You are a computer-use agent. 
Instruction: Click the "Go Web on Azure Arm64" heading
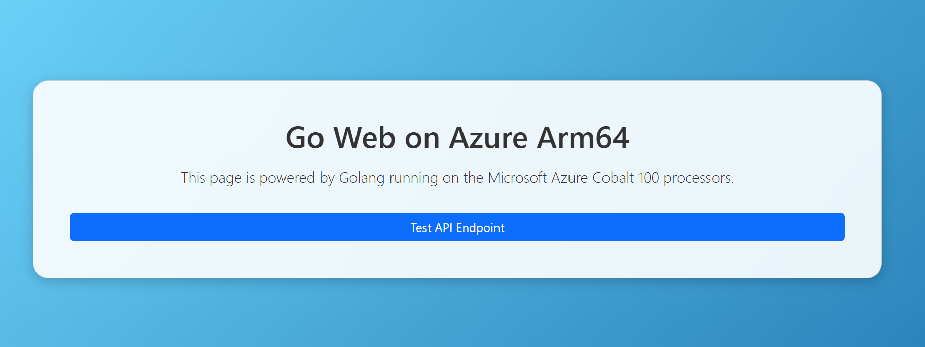pyautogui.click(x=457, y=138)
